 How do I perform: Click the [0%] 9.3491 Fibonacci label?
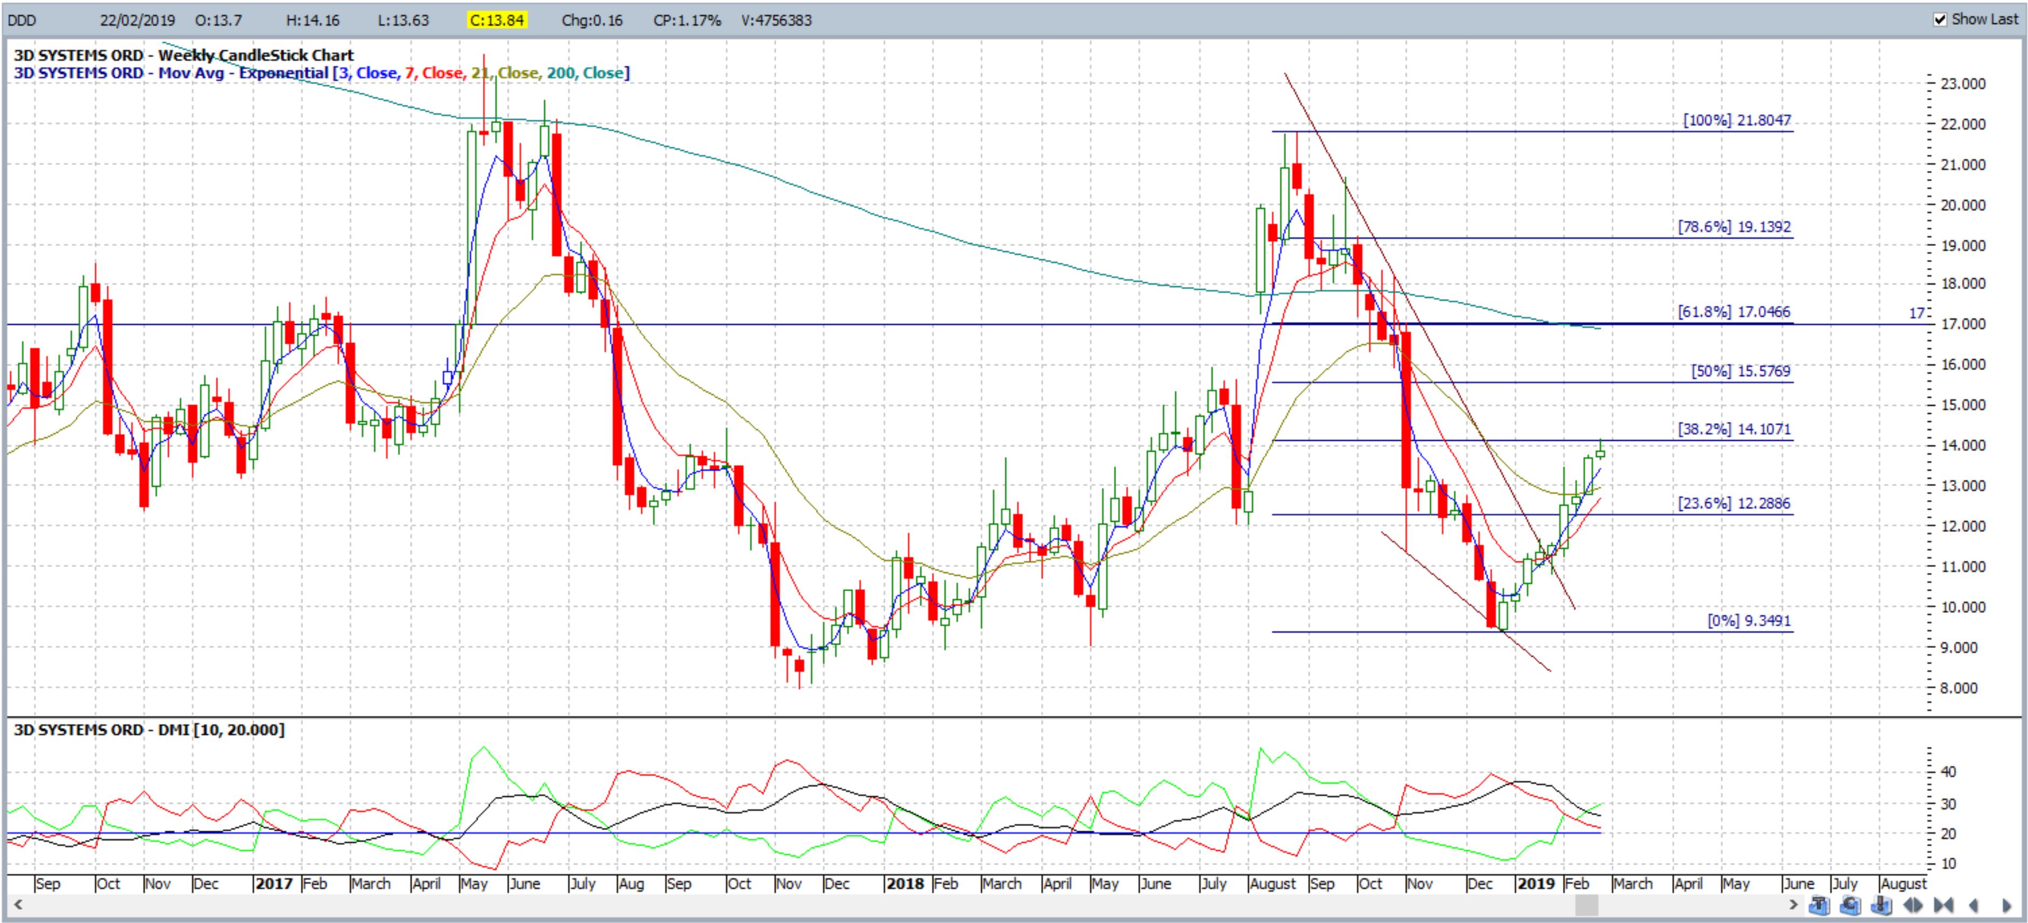(1749, 620)
